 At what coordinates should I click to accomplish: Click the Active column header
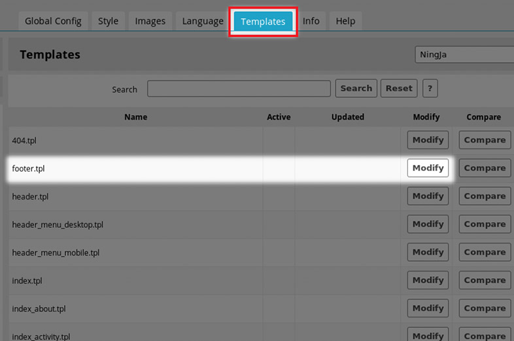(279, 117)
